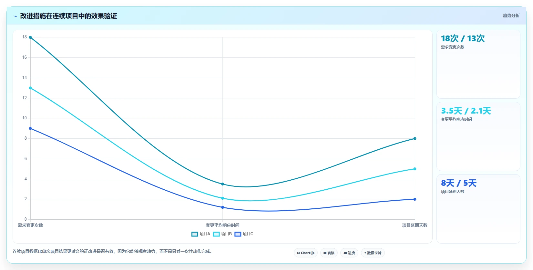The image size is (533, 270).
Task: Click 项目A point at 项目延期天数 (8)
Action: tap(415, 139)
